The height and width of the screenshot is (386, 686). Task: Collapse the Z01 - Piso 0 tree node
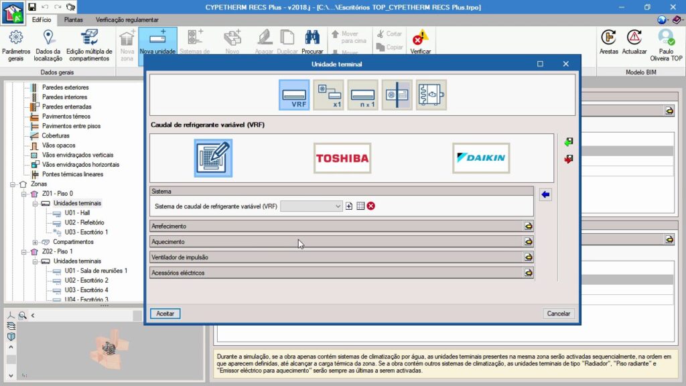[23, 194]
